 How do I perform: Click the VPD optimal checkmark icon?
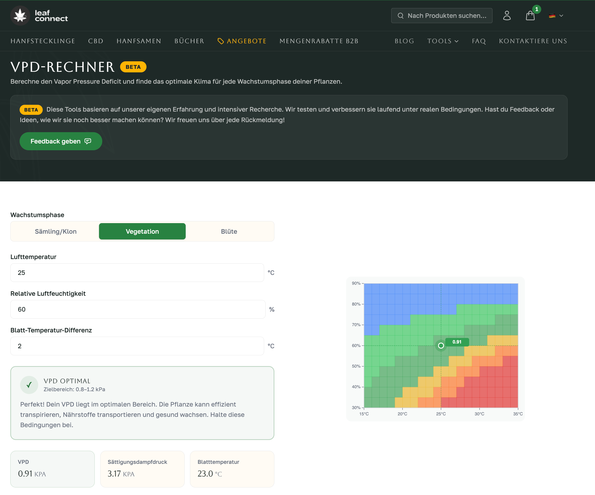coord(29,385)
